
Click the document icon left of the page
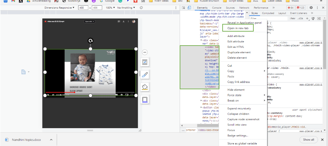[x=24, y=72]
